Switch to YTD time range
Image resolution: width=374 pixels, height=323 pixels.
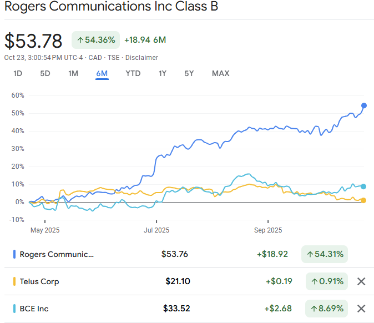coord(133,73)
